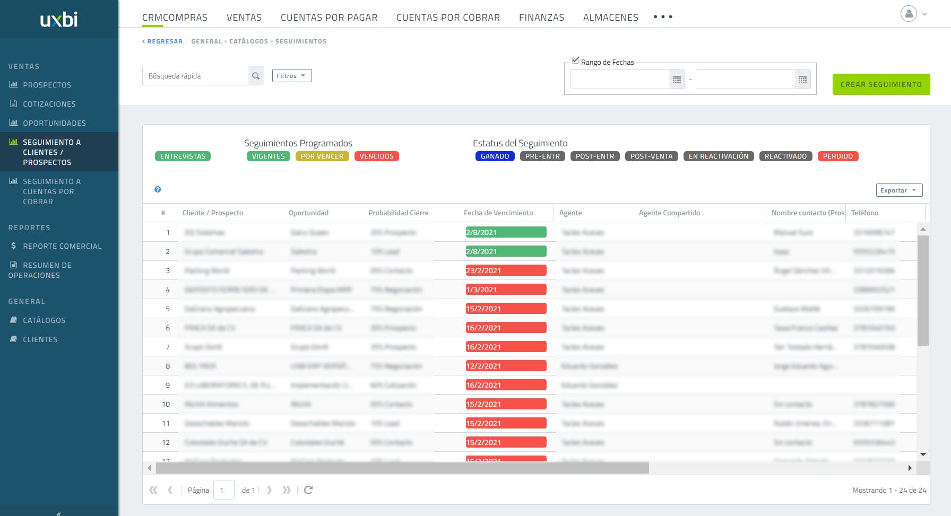The height and width of the screenshot is (516, 951).
Task: Open the CUENTAS POR COBRAR tab
Action: pyautogui.click(x=448, y=18)
